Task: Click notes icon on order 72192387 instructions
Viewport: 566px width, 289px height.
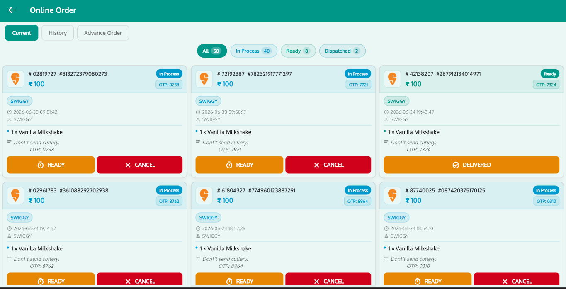Action: (198, 142)
